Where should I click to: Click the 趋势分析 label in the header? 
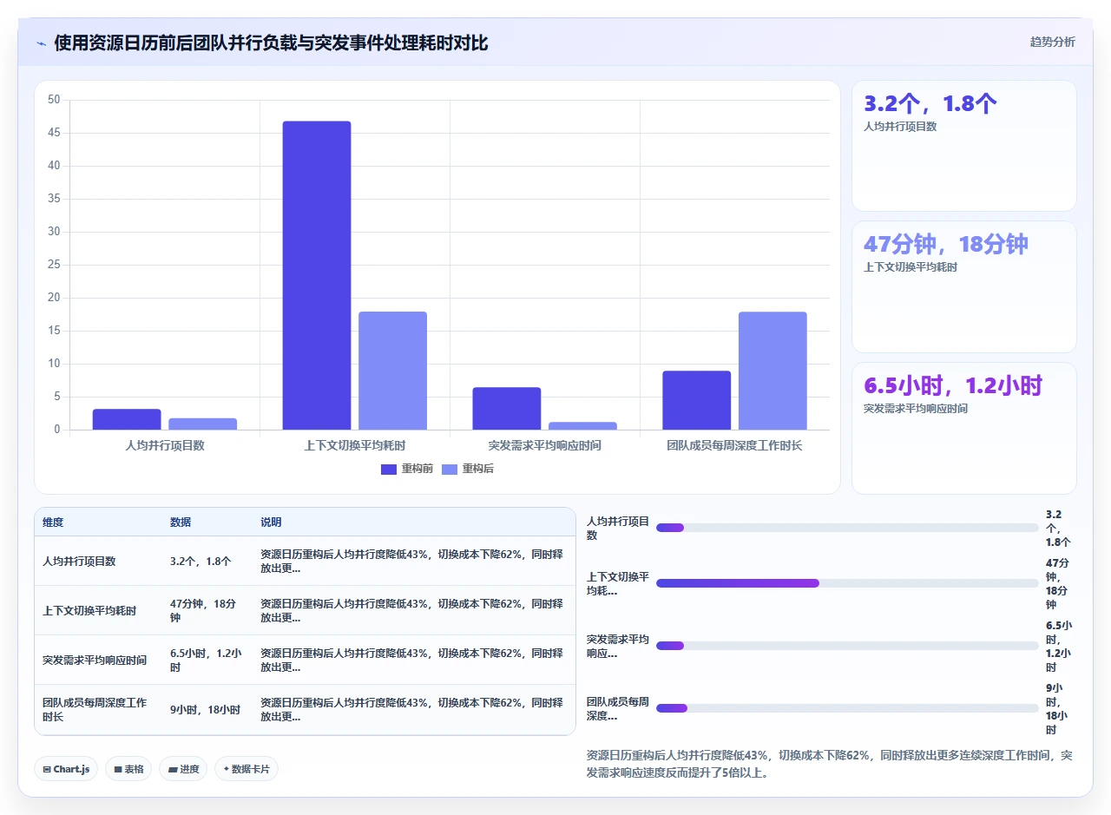[x=1052, y=42]
